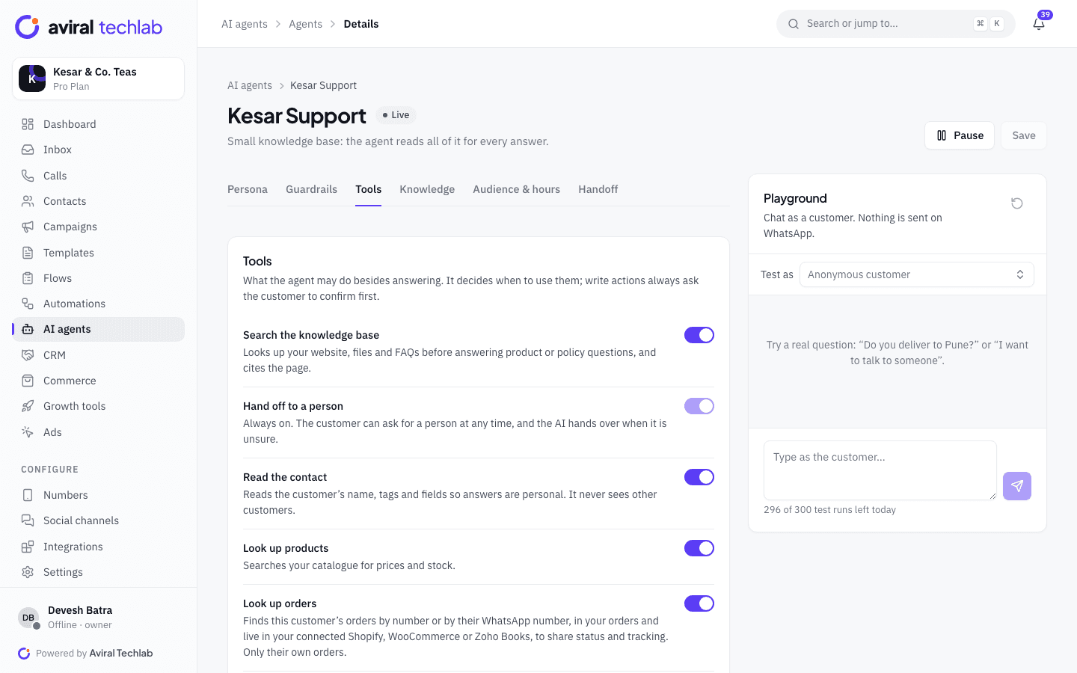
Task: Open the Knowledge tab
Action: [x=427, y=189]
